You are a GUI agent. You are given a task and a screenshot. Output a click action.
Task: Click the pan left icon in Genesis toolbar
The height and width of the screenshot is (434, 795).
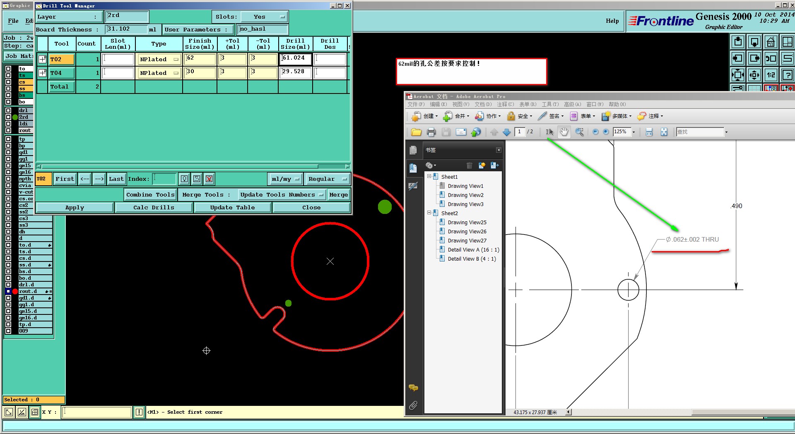point(738,58)
